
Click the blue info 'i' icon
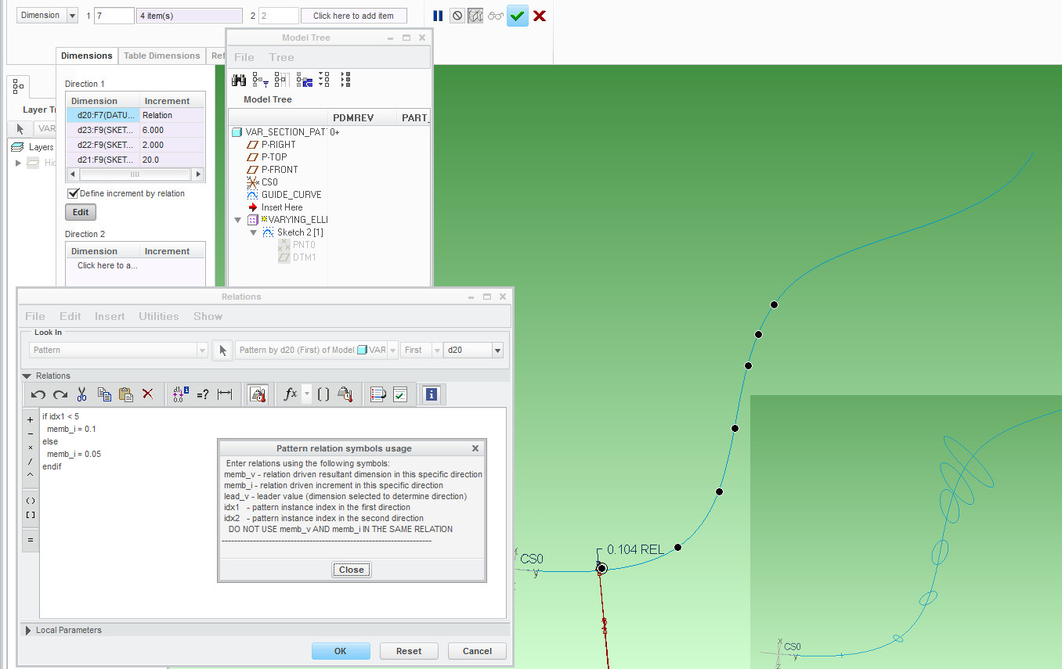pyautogui.click(x=431, y=394)
